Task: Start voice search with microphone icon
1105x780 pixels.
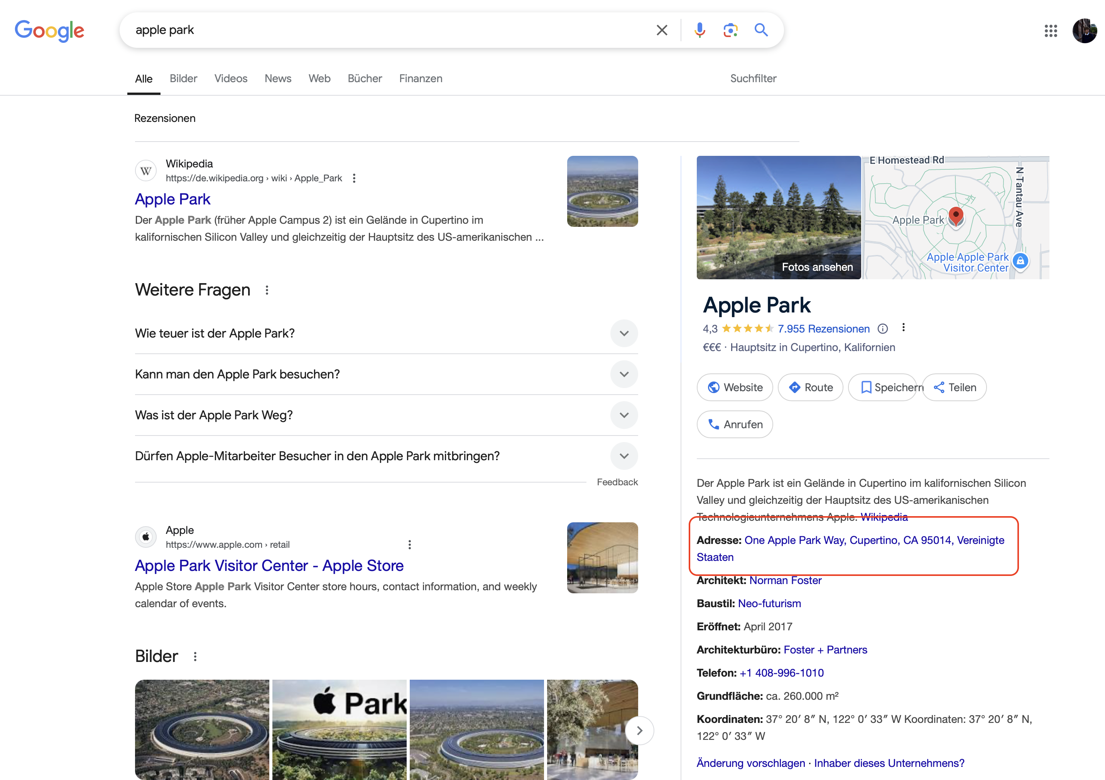Action: tap(699, 30)
